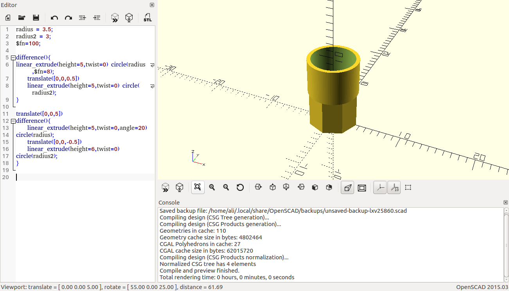Preview the design with F5 icon
The height and width of the screenshot is (291, 509).
115,17
